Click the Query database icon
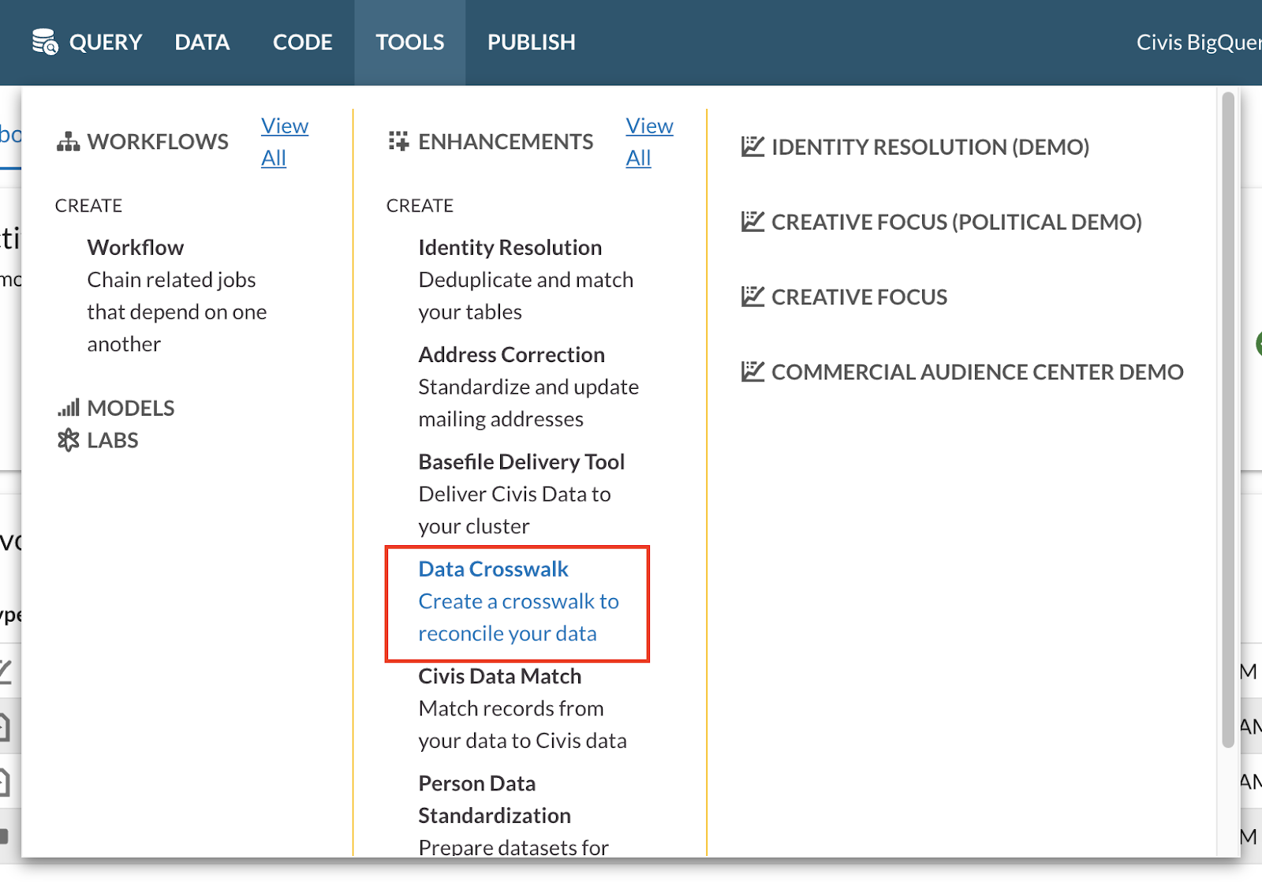 (x=45, y=42)
